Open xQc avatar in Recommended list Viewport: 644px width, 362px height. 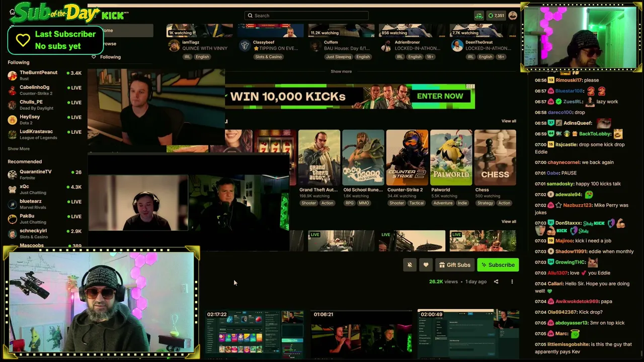(12, 189)
